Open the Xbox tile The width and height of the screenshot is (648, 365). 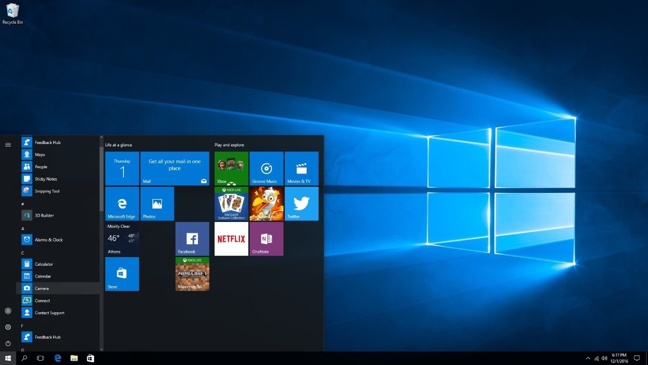tap(231, 168)
